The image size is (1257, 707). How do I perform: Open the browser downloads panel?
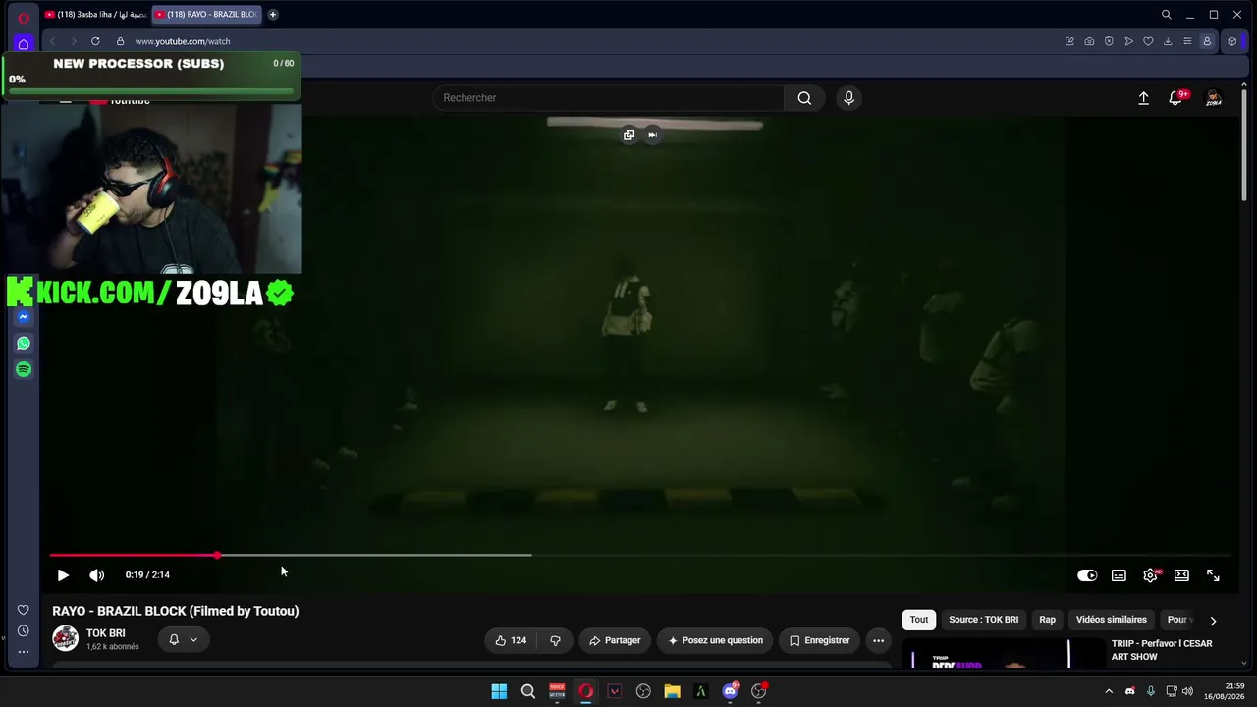(x=1168, y=41)
